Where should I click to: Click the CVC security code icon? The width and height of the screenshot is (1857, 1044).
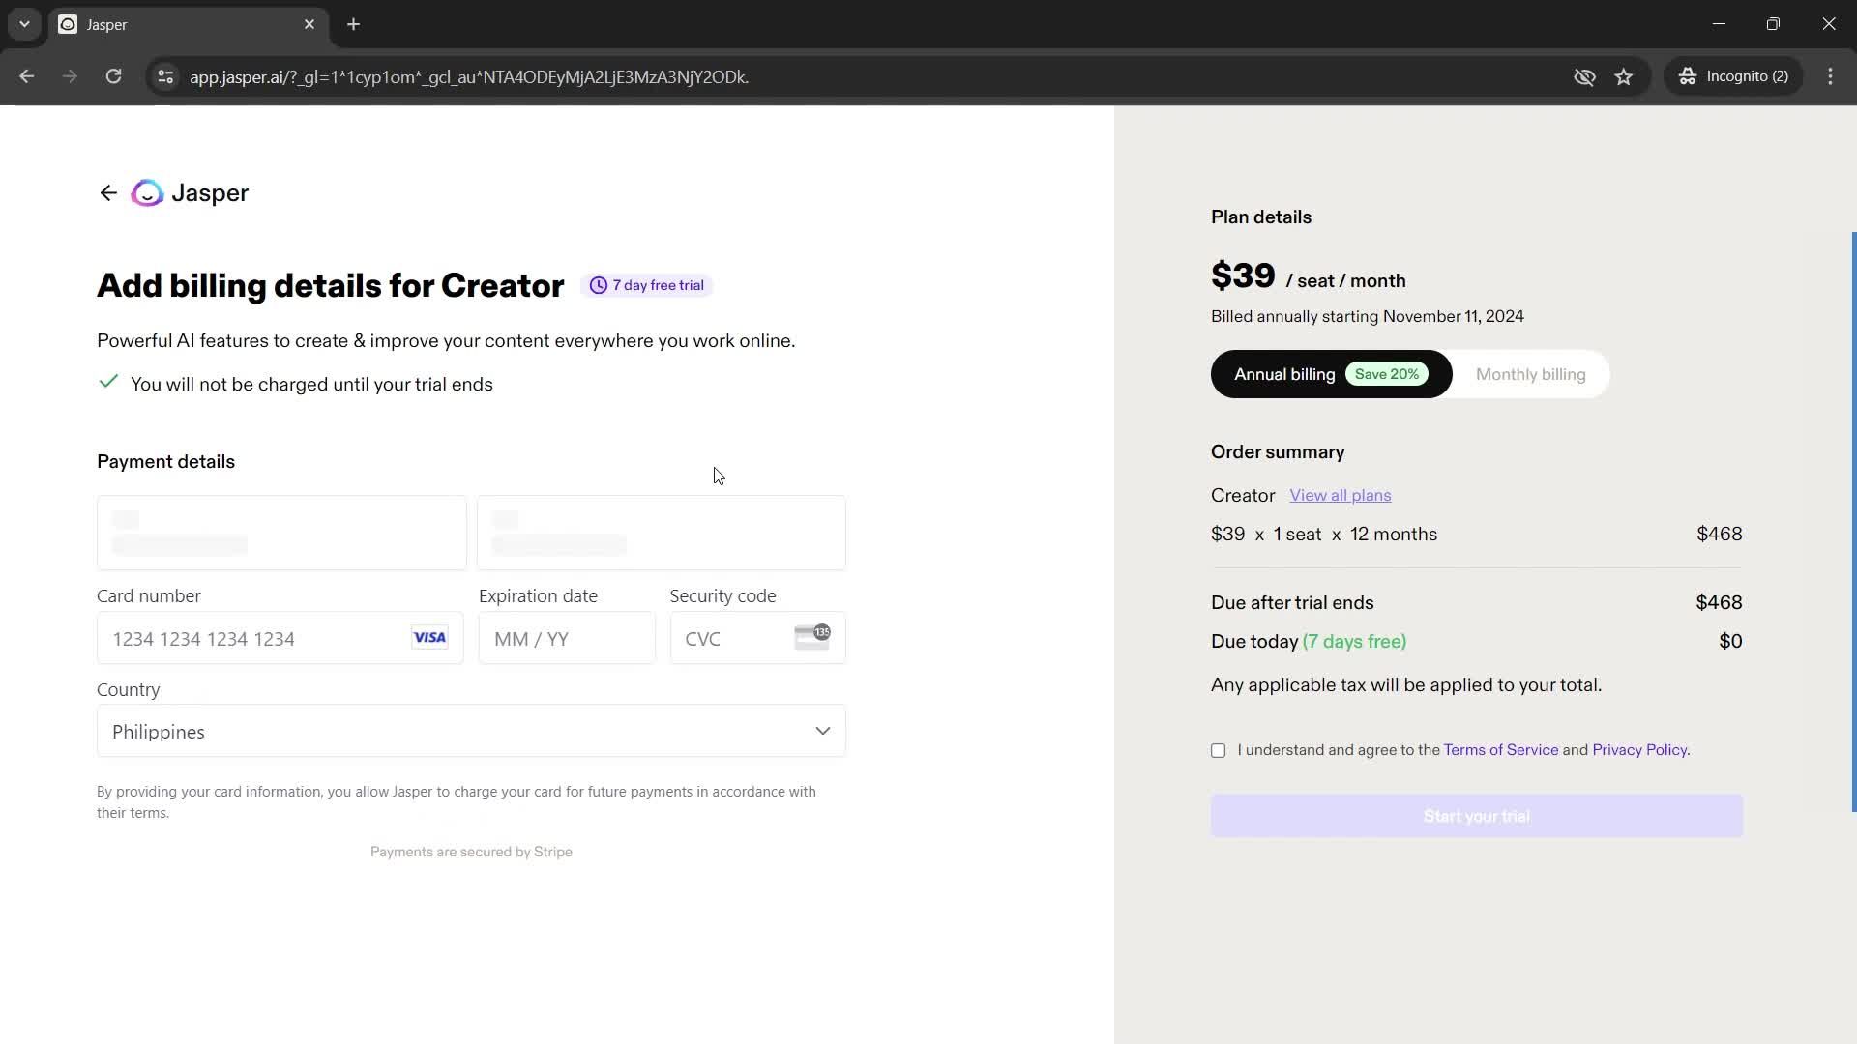[x=815, y=636]
